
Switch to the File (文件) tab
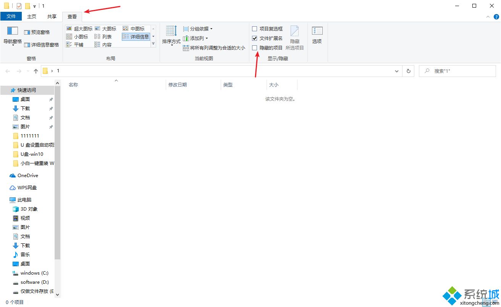point(11,16)
